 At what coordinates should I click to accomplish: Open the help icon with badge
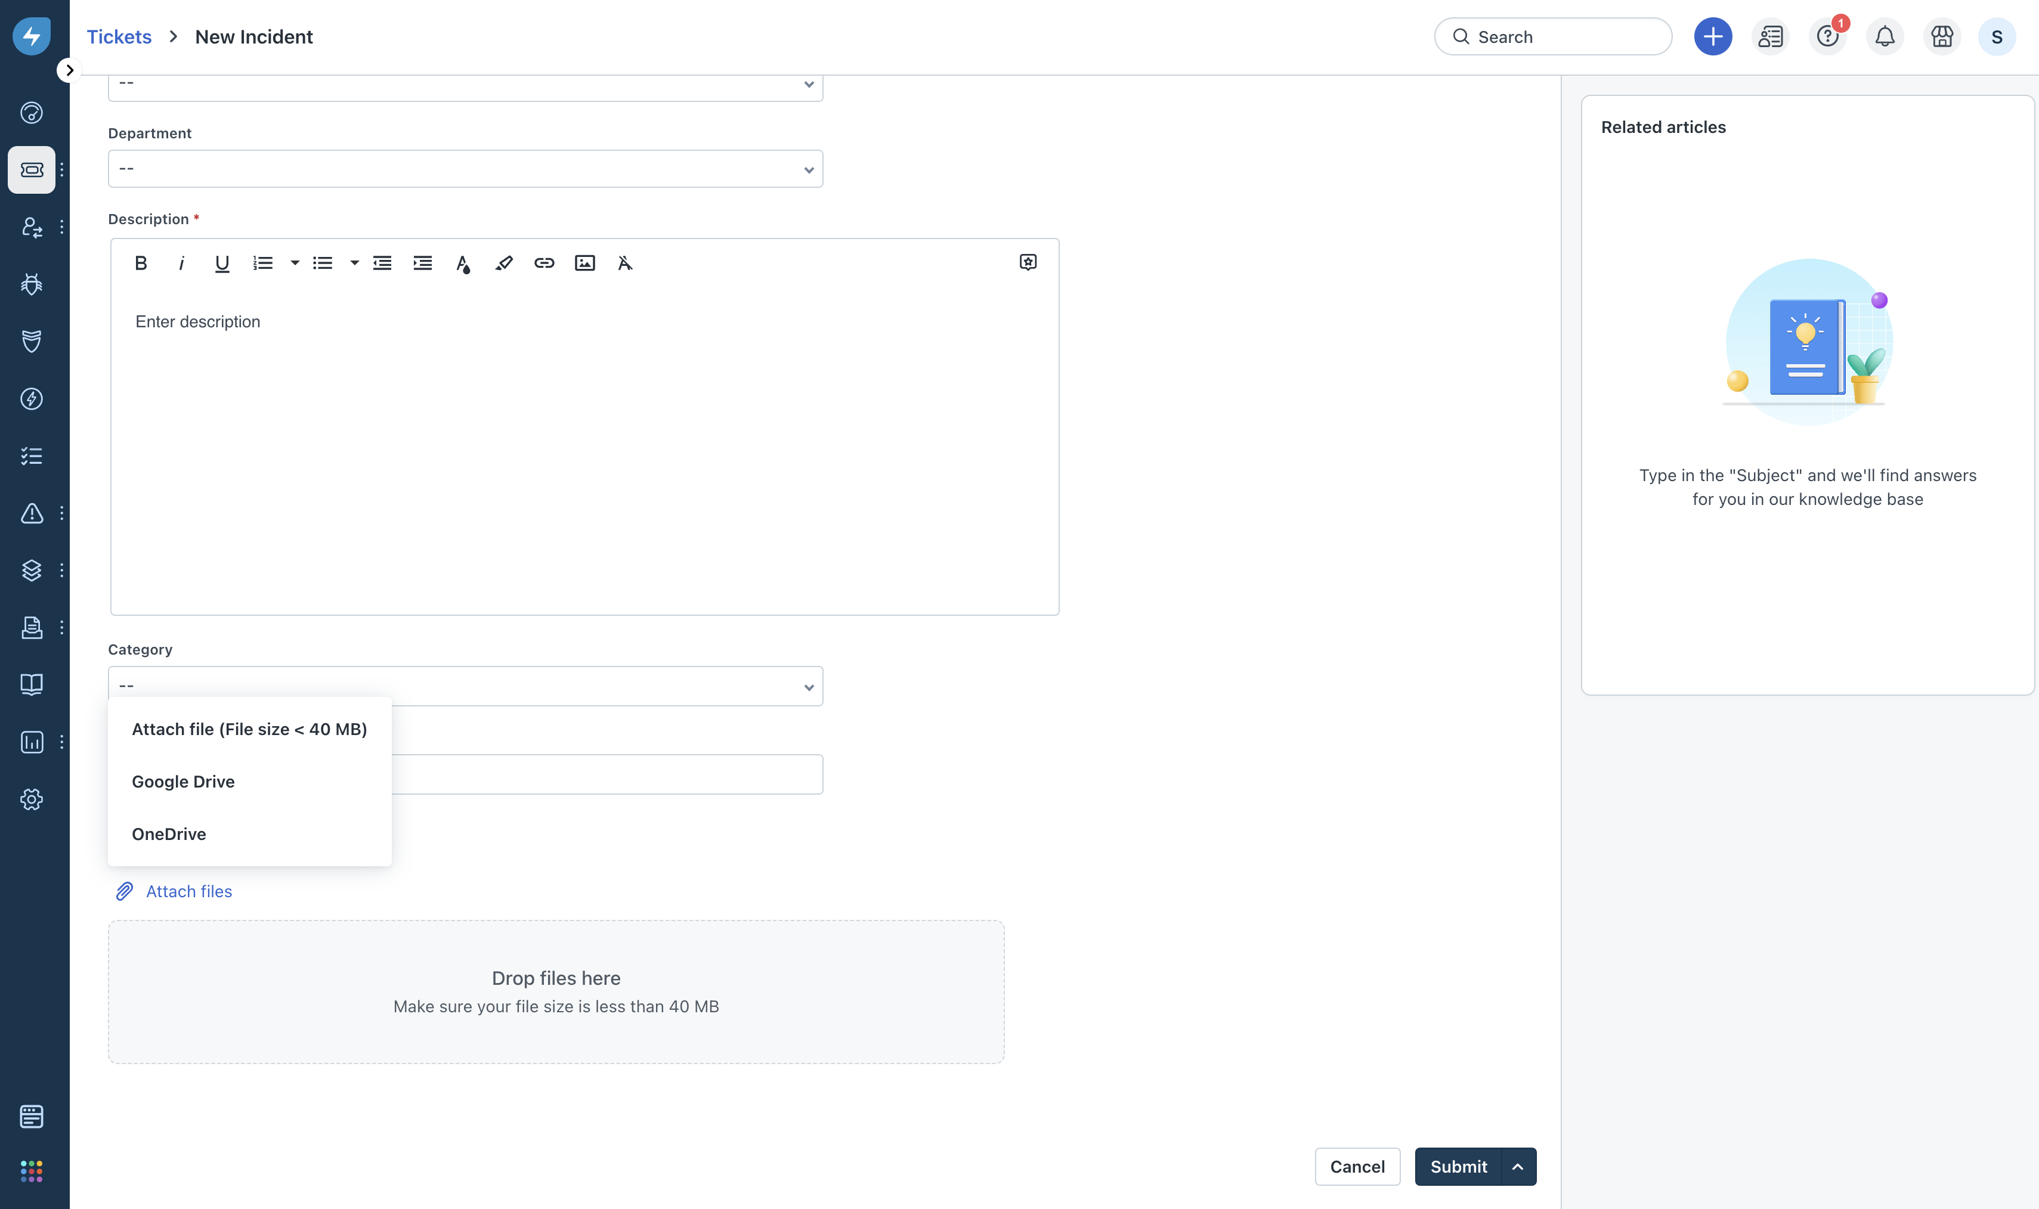tap(1827, 36)
